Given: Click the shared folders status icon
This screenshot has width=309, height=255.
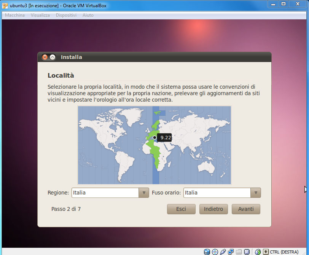Looking at the screenshot, I should (x=239, y=252).
